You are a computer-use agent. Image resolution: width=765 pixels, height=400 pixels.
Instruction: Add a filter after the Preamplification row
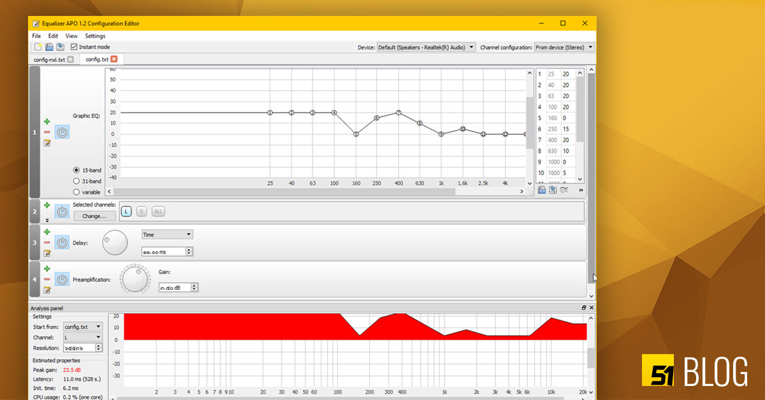click(x=47, y=269)
